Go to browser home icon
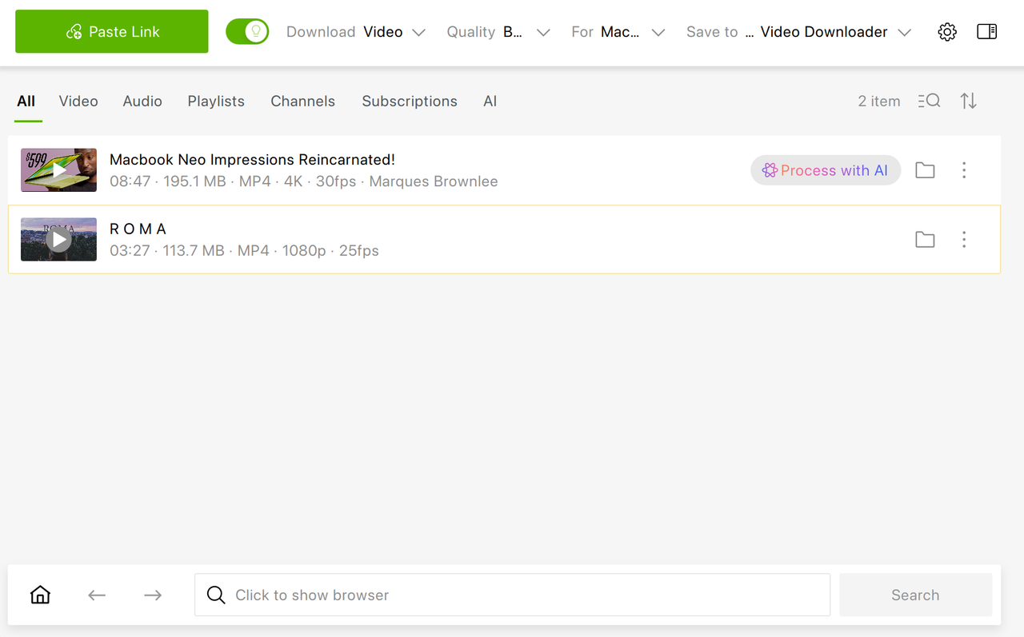 40,595
